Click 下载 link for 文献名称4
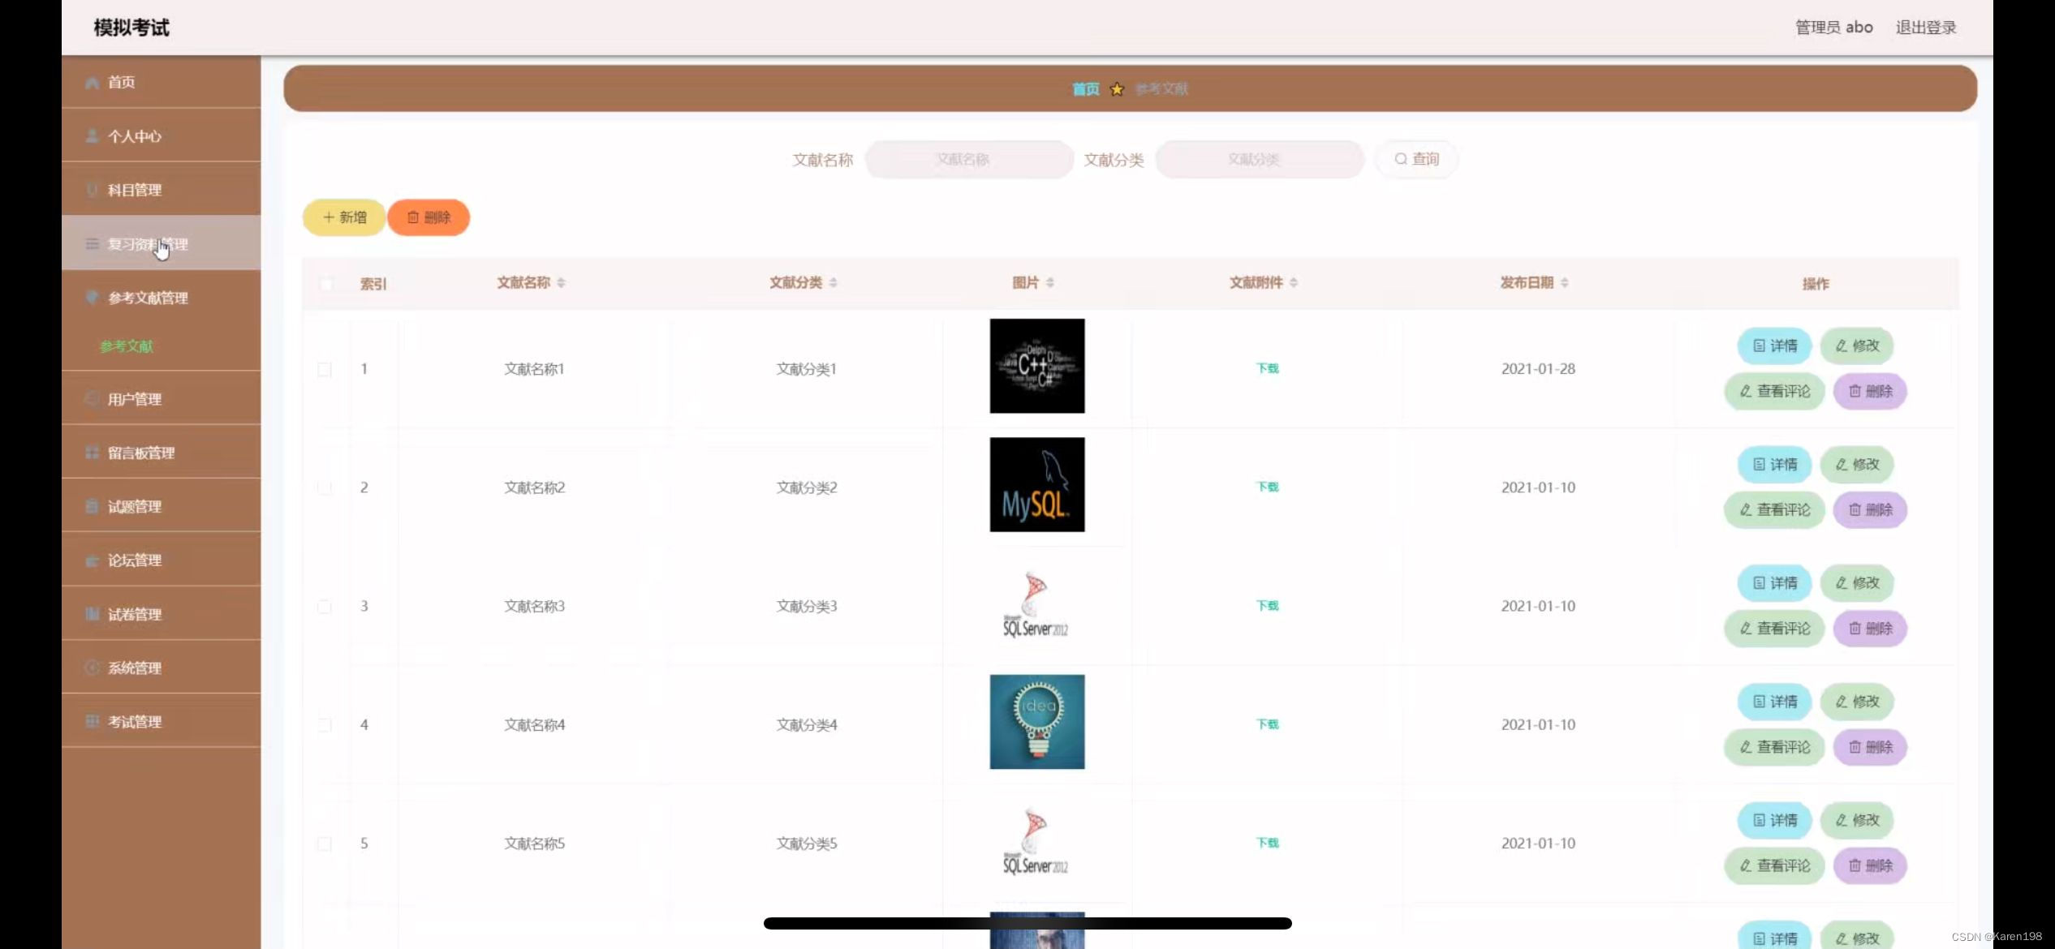This screenshot has height=949, width=2055. coord(1267,724)
